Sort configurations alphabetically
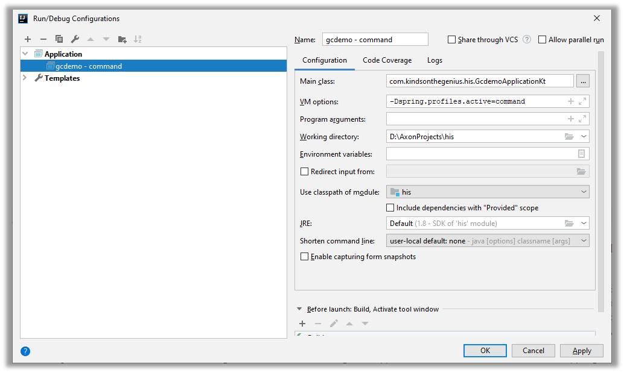 point(138,39)
